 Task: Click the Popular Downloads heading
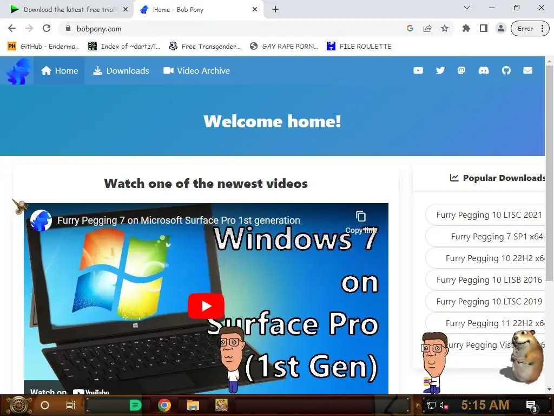(x=498, y=178)
